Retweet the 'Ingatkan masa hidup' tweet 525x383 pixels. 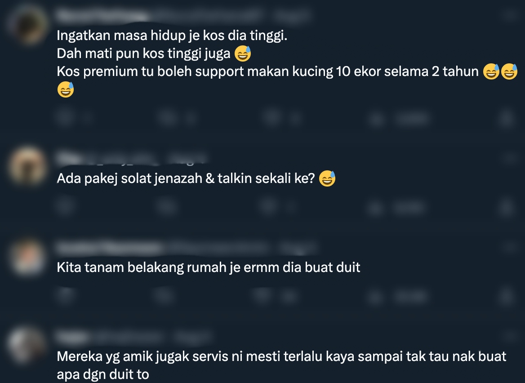pos(167,118)
